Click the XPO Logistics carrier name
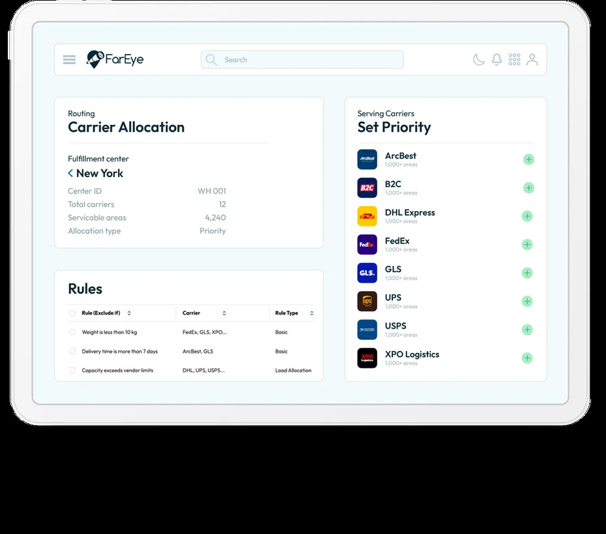 pos(412,354)
